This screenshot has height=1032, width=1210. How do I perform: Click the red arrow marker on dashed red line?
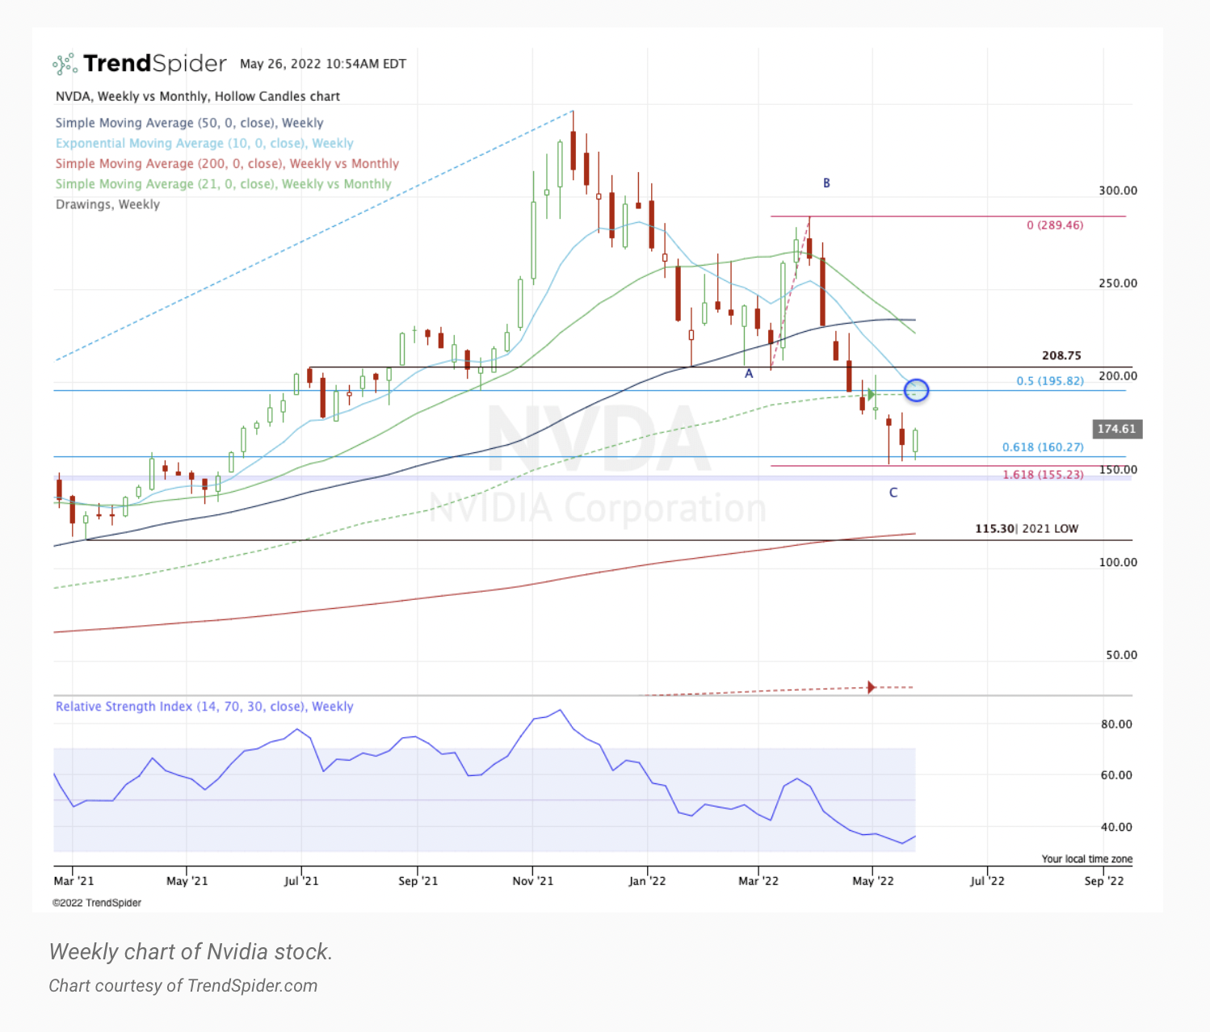[x=871, y=687]
